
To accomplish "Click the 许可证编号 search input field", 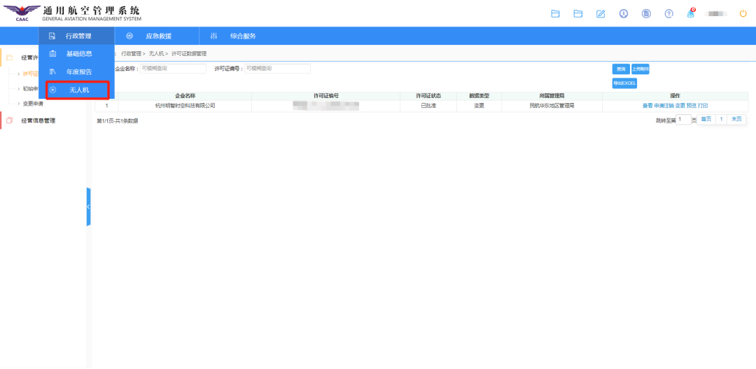I will coord(276,69).
